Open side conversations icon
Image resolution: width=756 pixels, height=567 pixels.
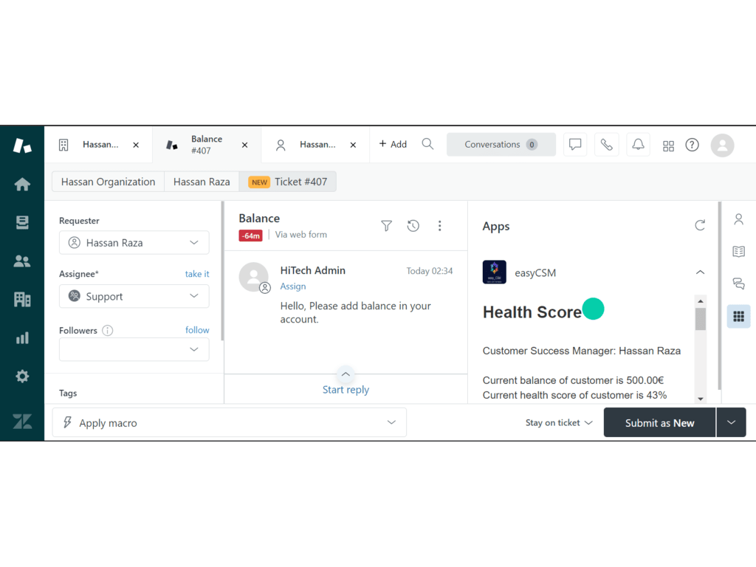(x=738, y=283)
